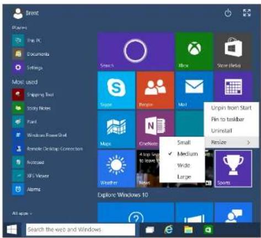Open the Calendar tile

tap(233, 86)
